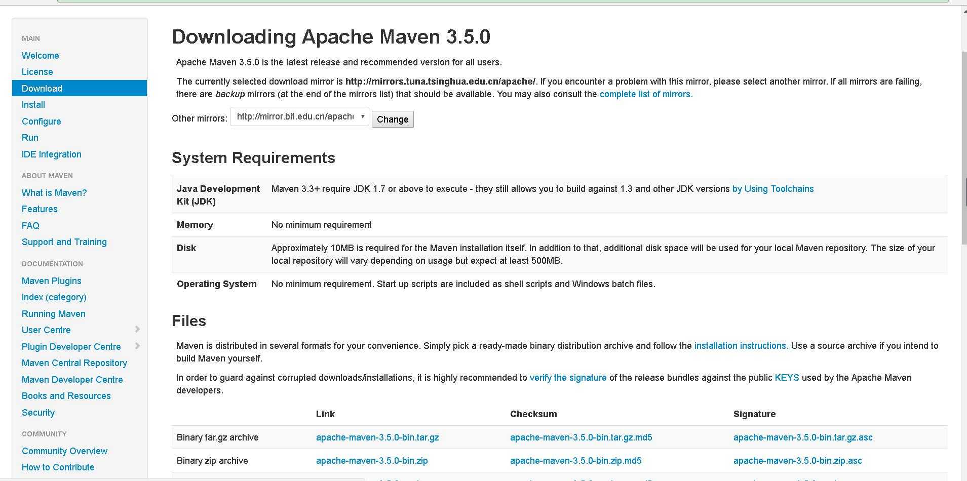Click the Signature column header
967x481 pixels.
point(754,414)
